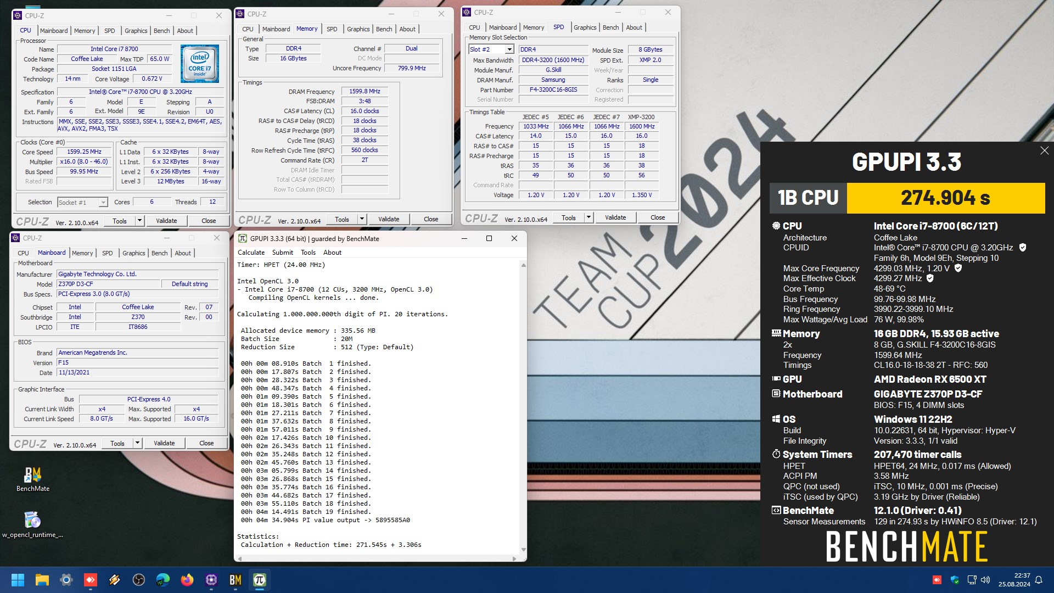1054x593 pixels.
Task: Click the AnyDesk icon in system tray
Action: [937, 580]
